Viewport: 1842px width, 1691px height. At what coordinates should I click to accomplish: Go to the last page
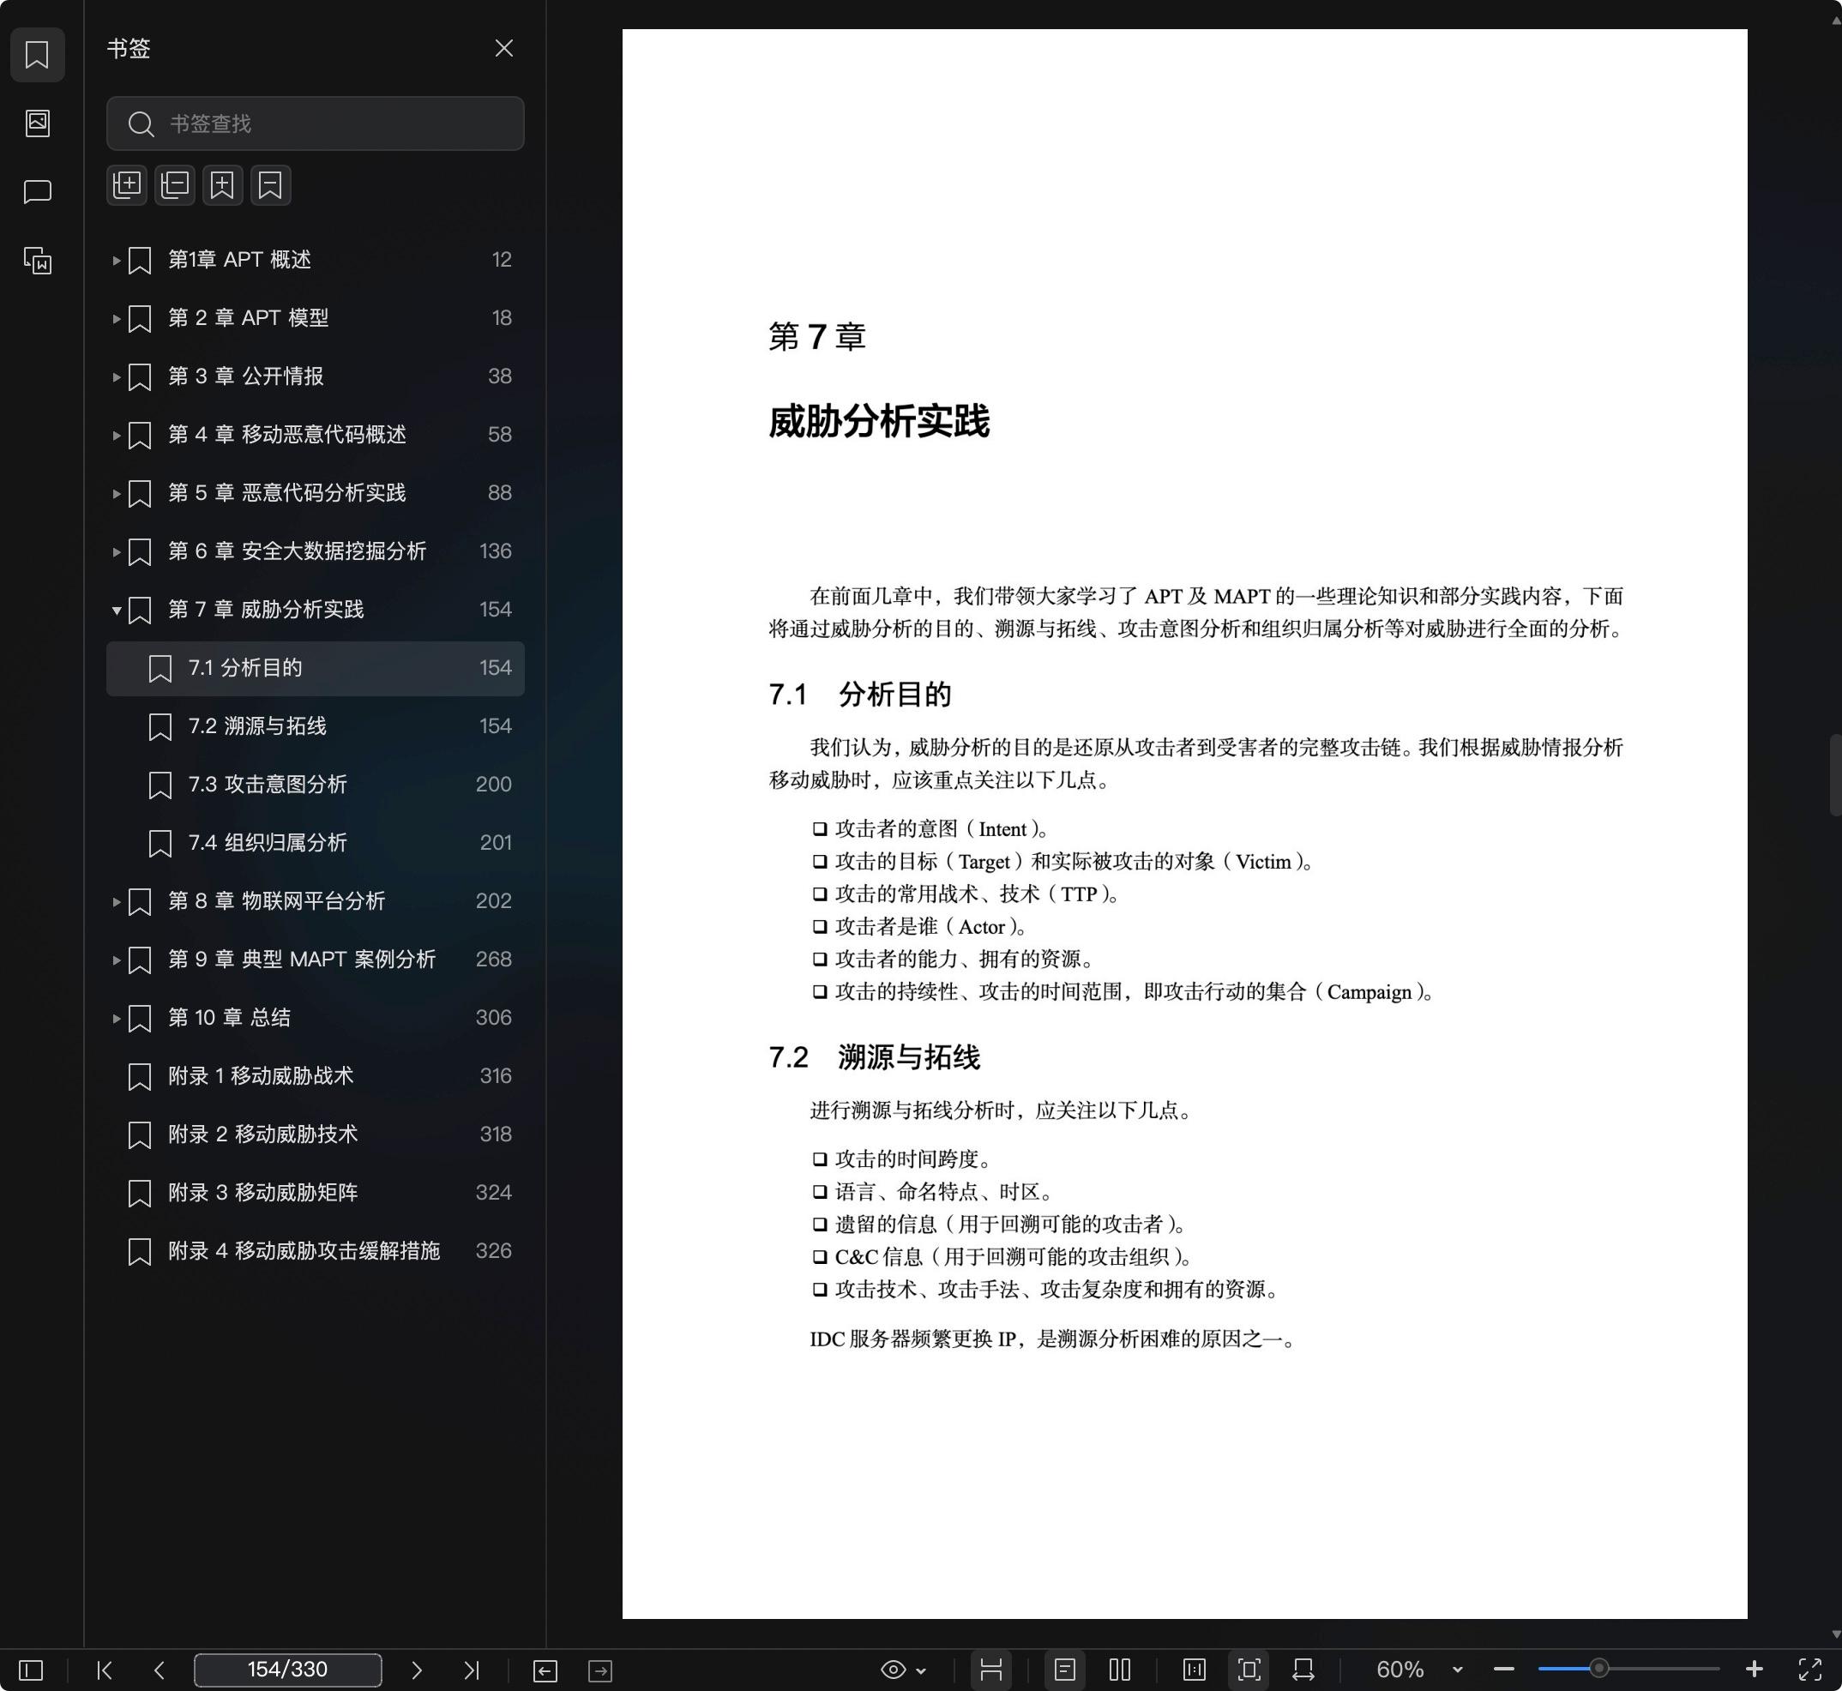(472, 1670)
